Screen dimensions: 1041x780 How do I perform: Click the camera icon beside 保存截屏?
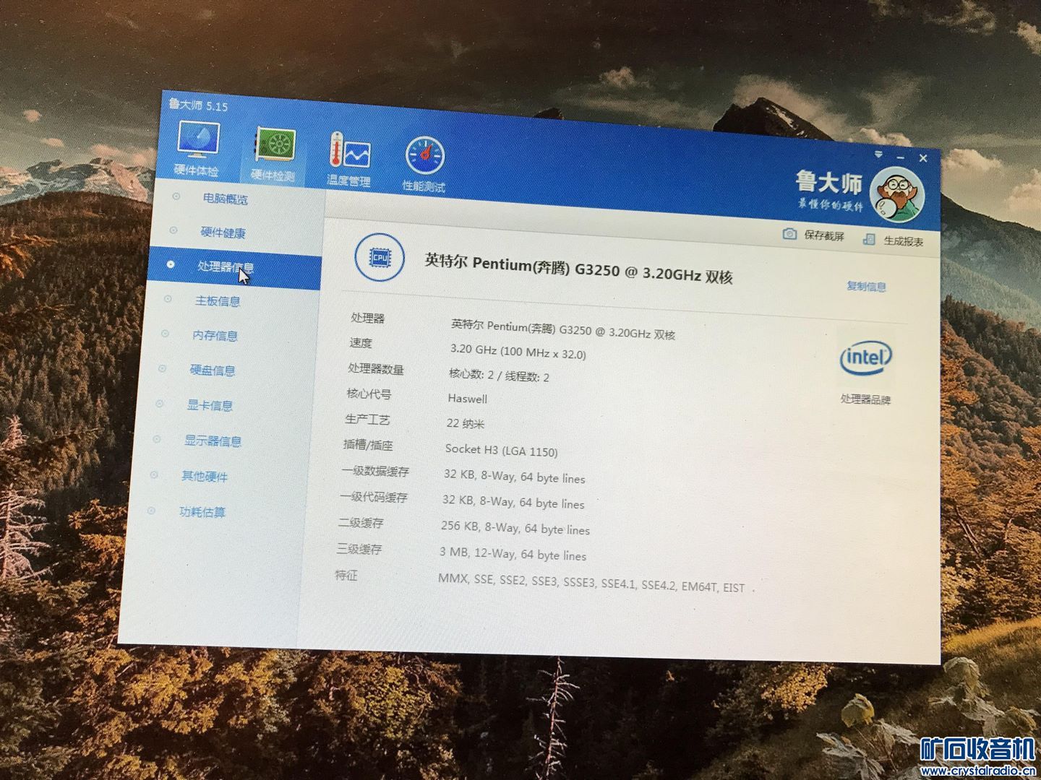789,234
